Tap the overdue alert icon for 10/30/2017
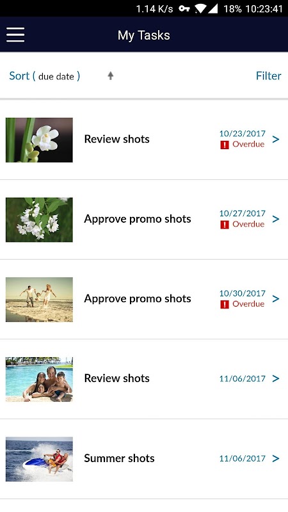The height and width of the screenshot is (512, 288). pos(225,305)
